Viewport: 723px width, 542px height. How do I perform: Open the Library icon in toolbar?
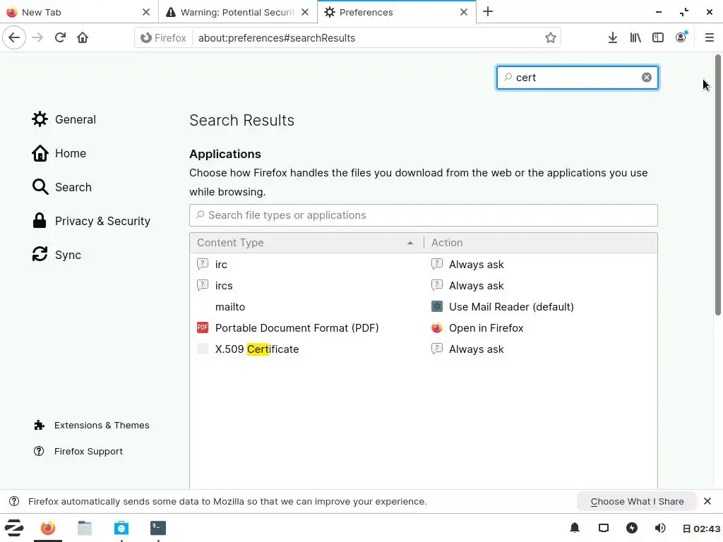coord(635,38)
